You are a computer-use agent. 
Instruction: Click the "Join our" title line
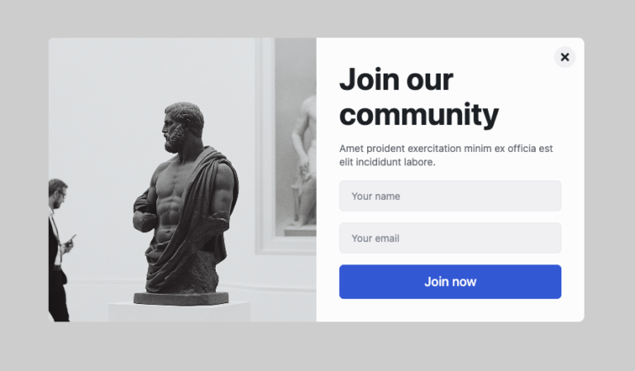[396, 80]
